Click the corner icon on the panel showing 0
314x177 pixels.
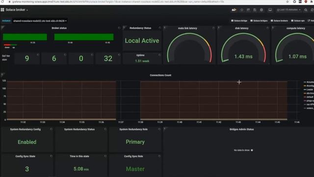[92, 55]
